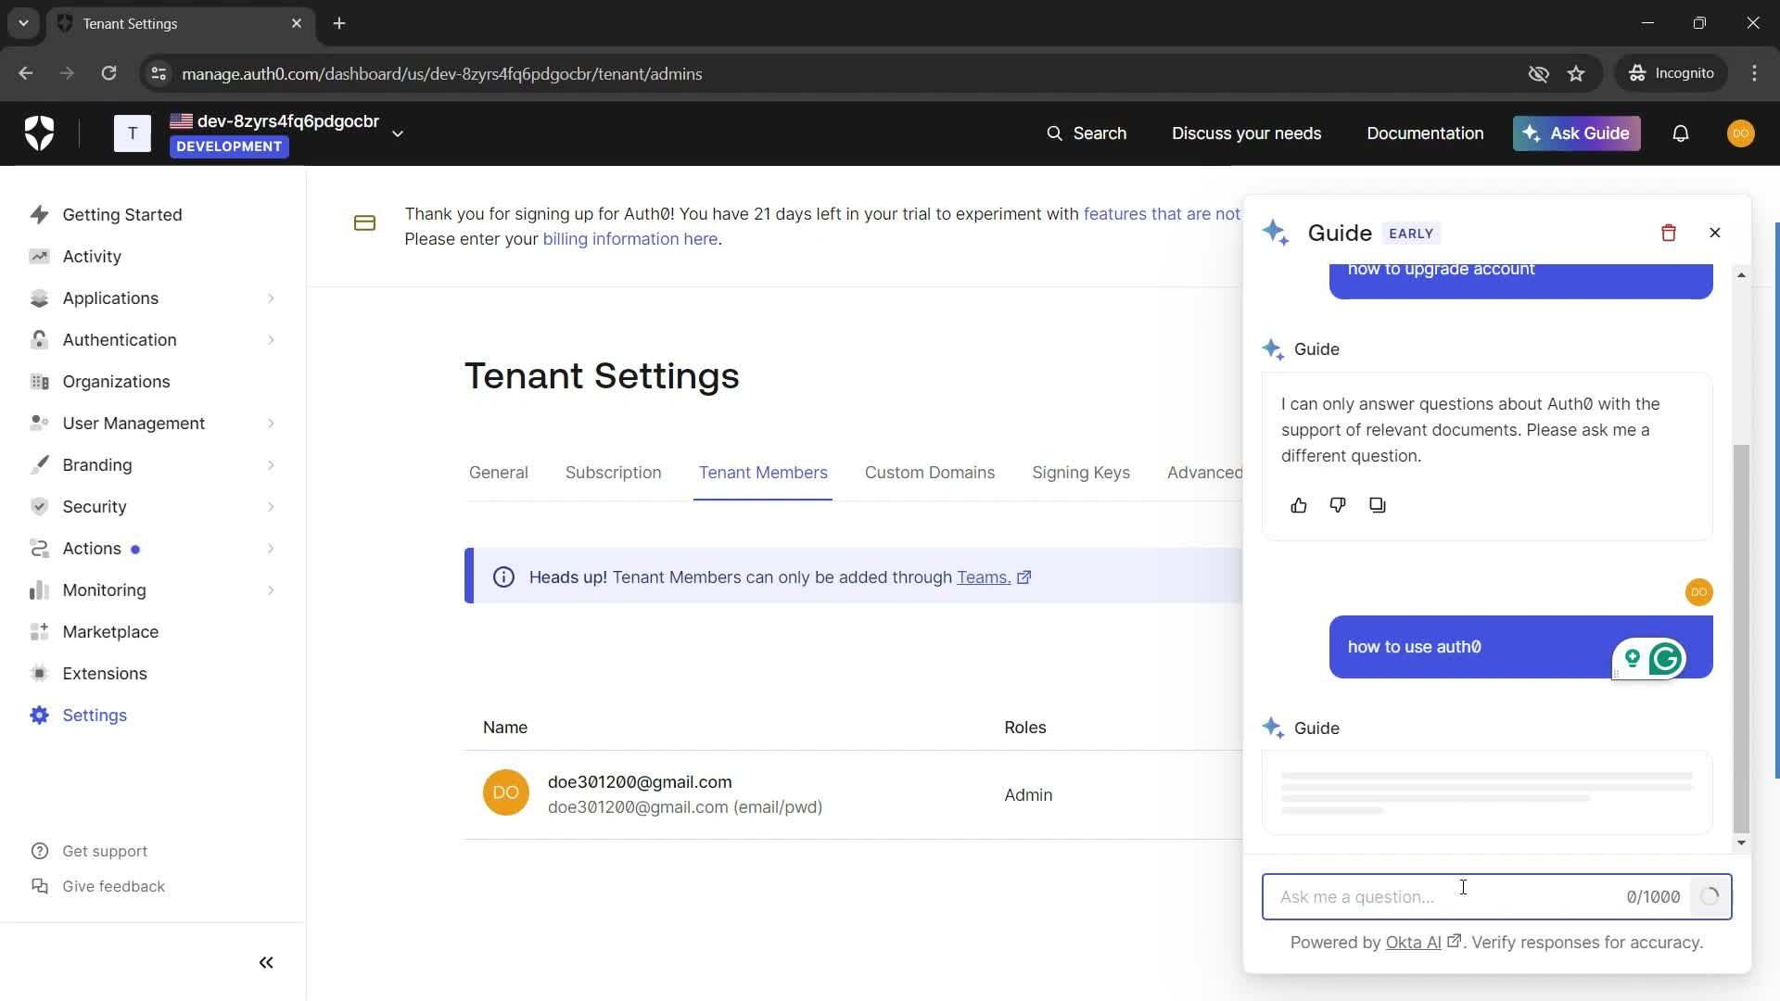Screen dimensions: 1780x1001
Task: Switch to the Signing Keys tab
Action: click(x=1081, y=473)
